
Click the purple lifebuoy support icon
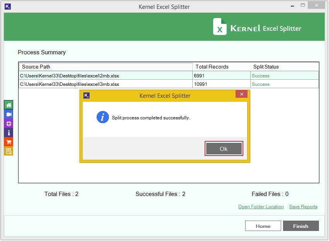click(8, 124)
